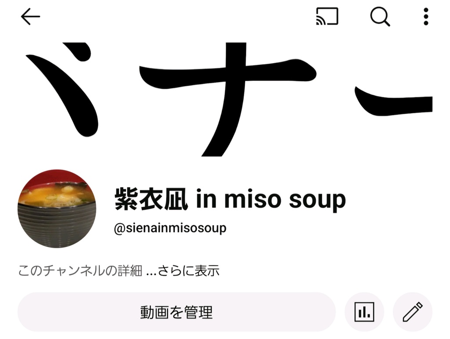The width and height of the screenshot is (450, 339).
Task: Select channel name 紫衣凪 in miso soup
Action: pos(230,199)
